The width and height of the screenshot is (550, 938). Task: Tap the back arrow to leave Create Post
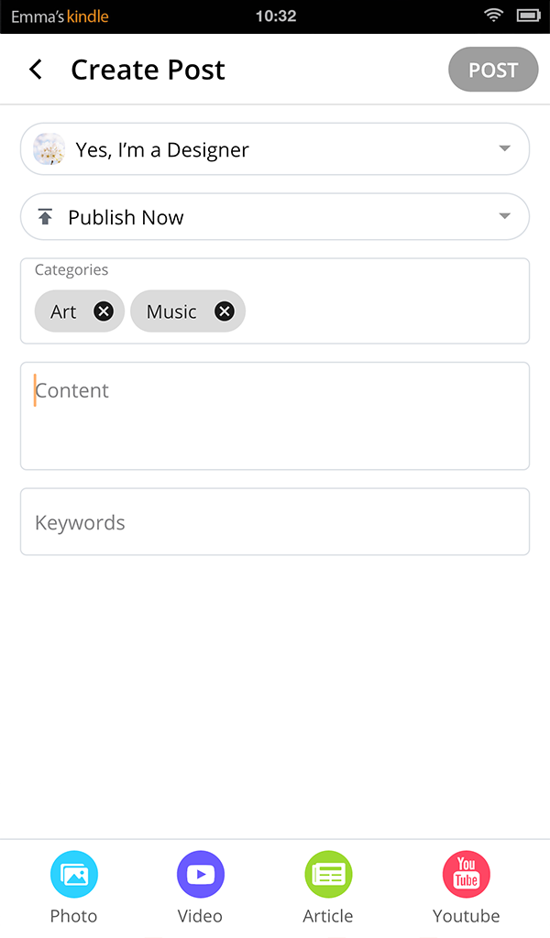[x=35, y=69]
